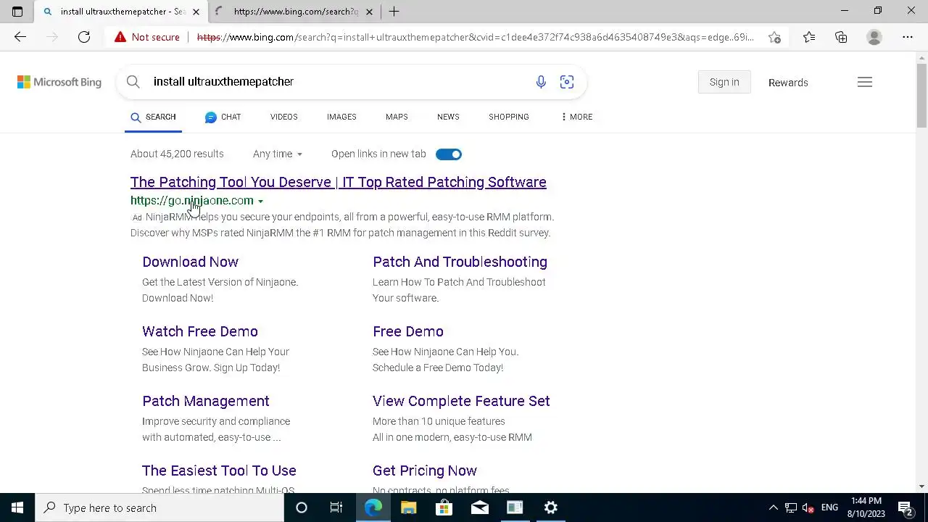928x522 pixels.
Task: Open View Complete Feature Set link
Action: coord(461,401)
